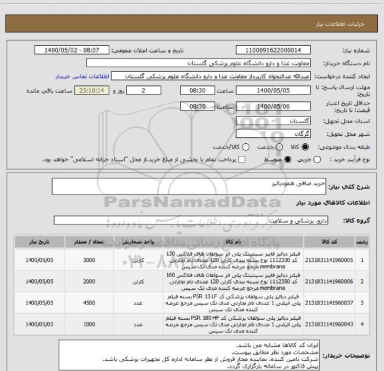Click the announcement date field 1400/05/02 - 08:07
Image resolution: width=384 pixels, height=371 pixels.
[x=72, y=50]
